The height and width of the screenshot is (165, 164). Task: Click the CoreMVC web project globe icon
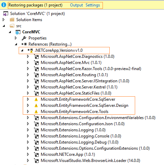coord(18,32)
